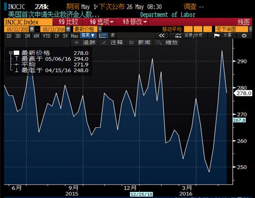Open the 新闻 news overlay
This screenshot has width=255, height=198.
[141, 42]
